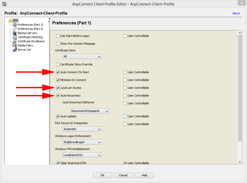Open the LocalUsersOnly dropdown
This screenshot has width=247, height=183.
(82, 155)
